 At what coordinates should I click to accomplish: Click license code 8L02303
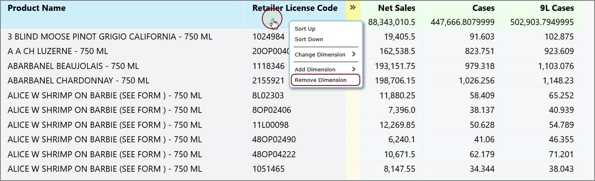pos(268,96)
